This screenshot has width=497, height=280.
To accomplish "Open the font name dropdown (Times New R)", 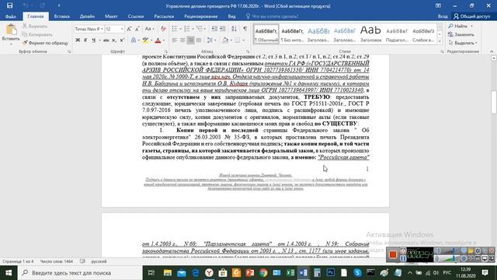I will click(102, 30).
